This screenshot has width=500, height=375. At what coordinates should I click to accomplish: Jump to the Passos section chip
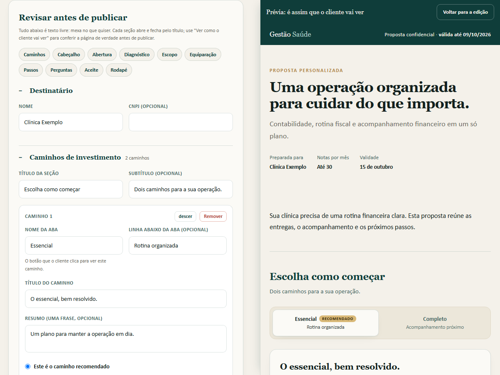point(31,70)
